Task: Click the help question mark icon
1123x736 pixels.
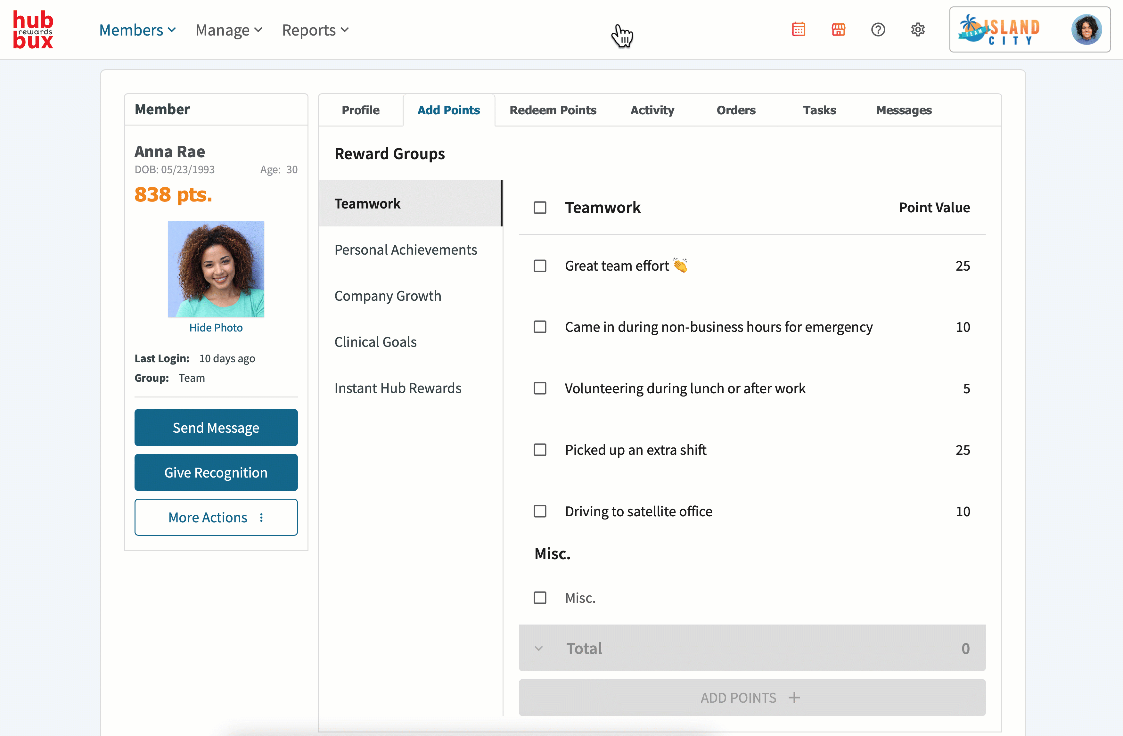Action: pos(878,30)
